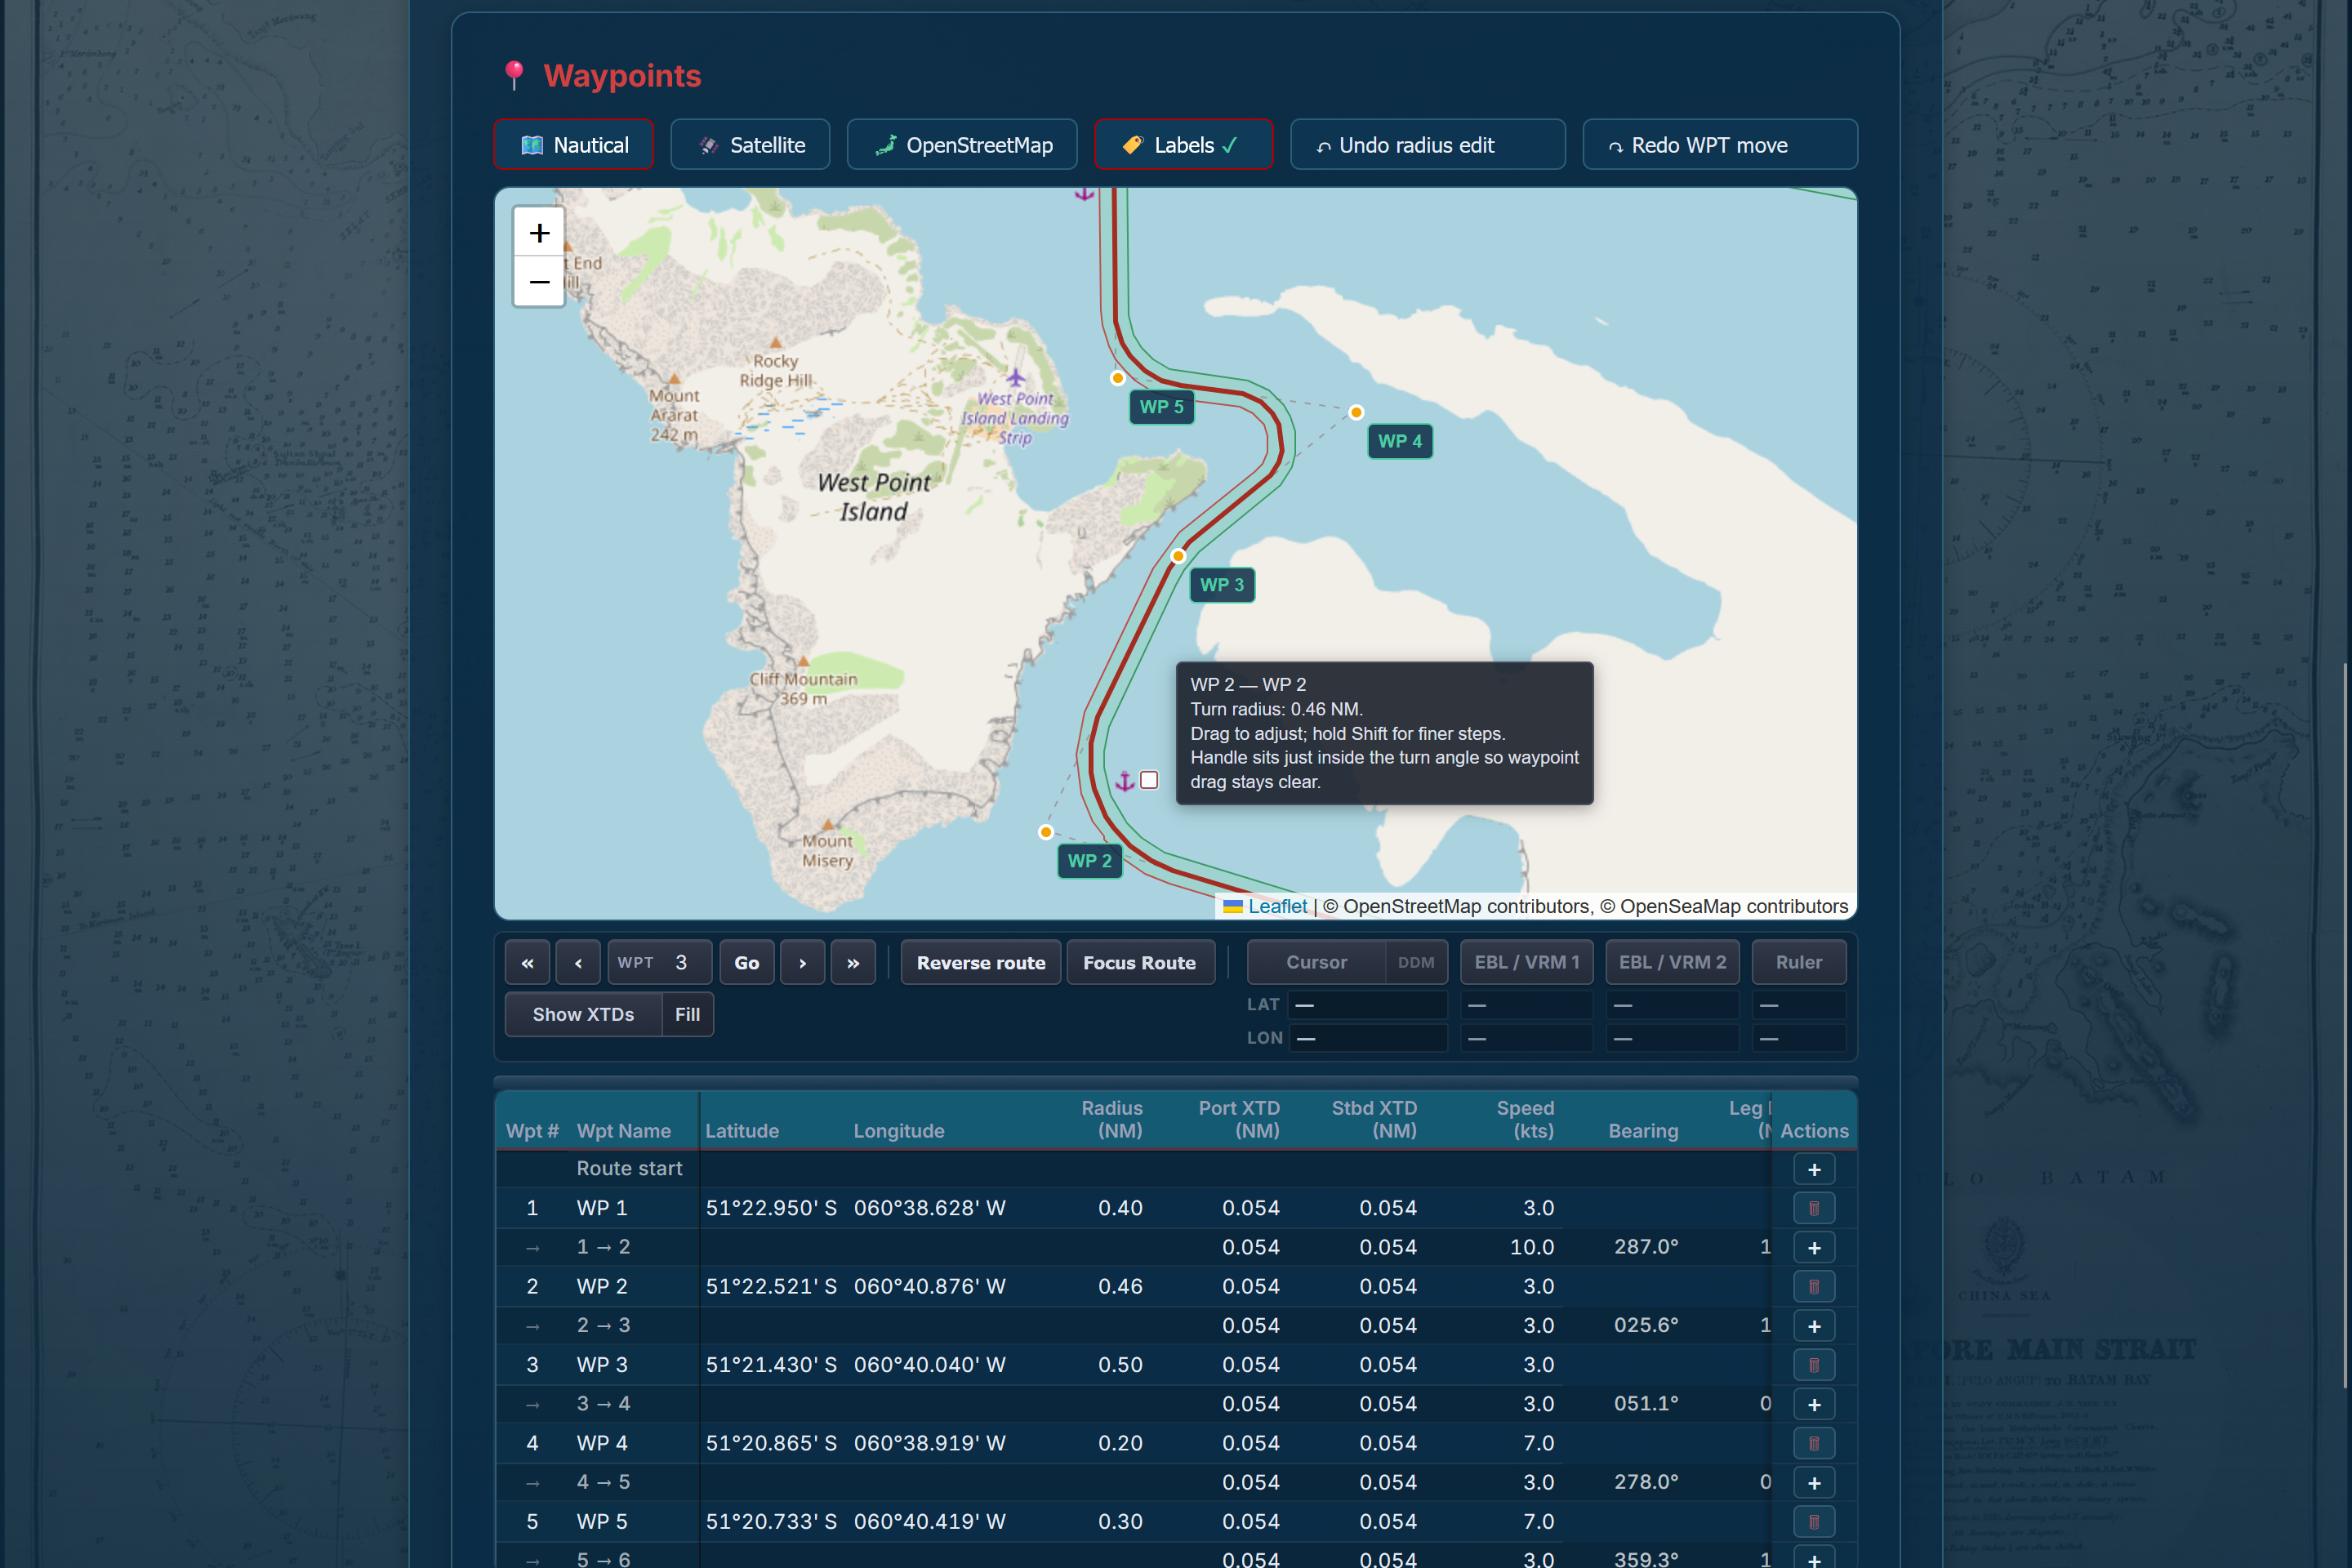The height and width of the screenshot is (1568, 2352).
Task: Zoom out on the map
Action: coord(539,282)
